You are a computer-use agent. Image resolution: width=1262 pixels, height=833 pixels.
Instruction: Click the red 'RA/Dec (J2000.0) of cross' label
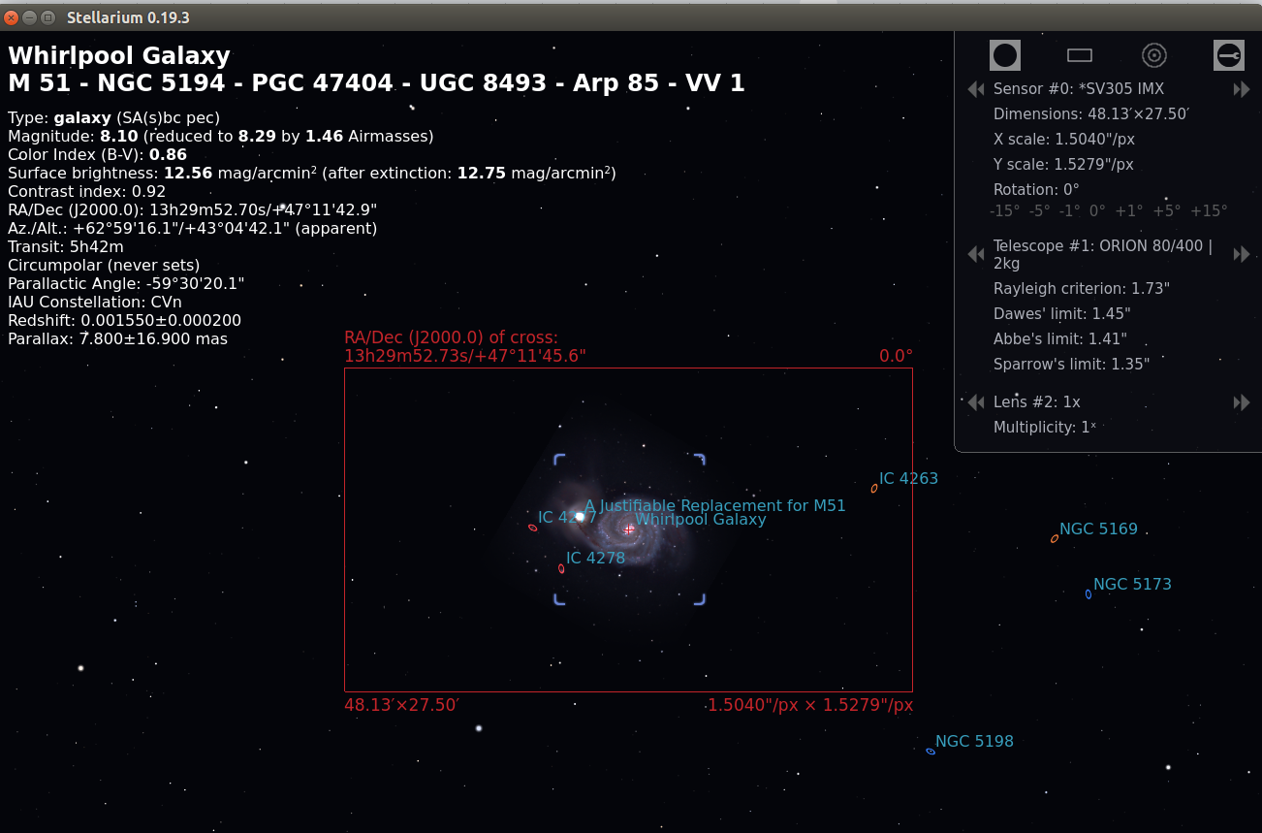tap(452, 338)
